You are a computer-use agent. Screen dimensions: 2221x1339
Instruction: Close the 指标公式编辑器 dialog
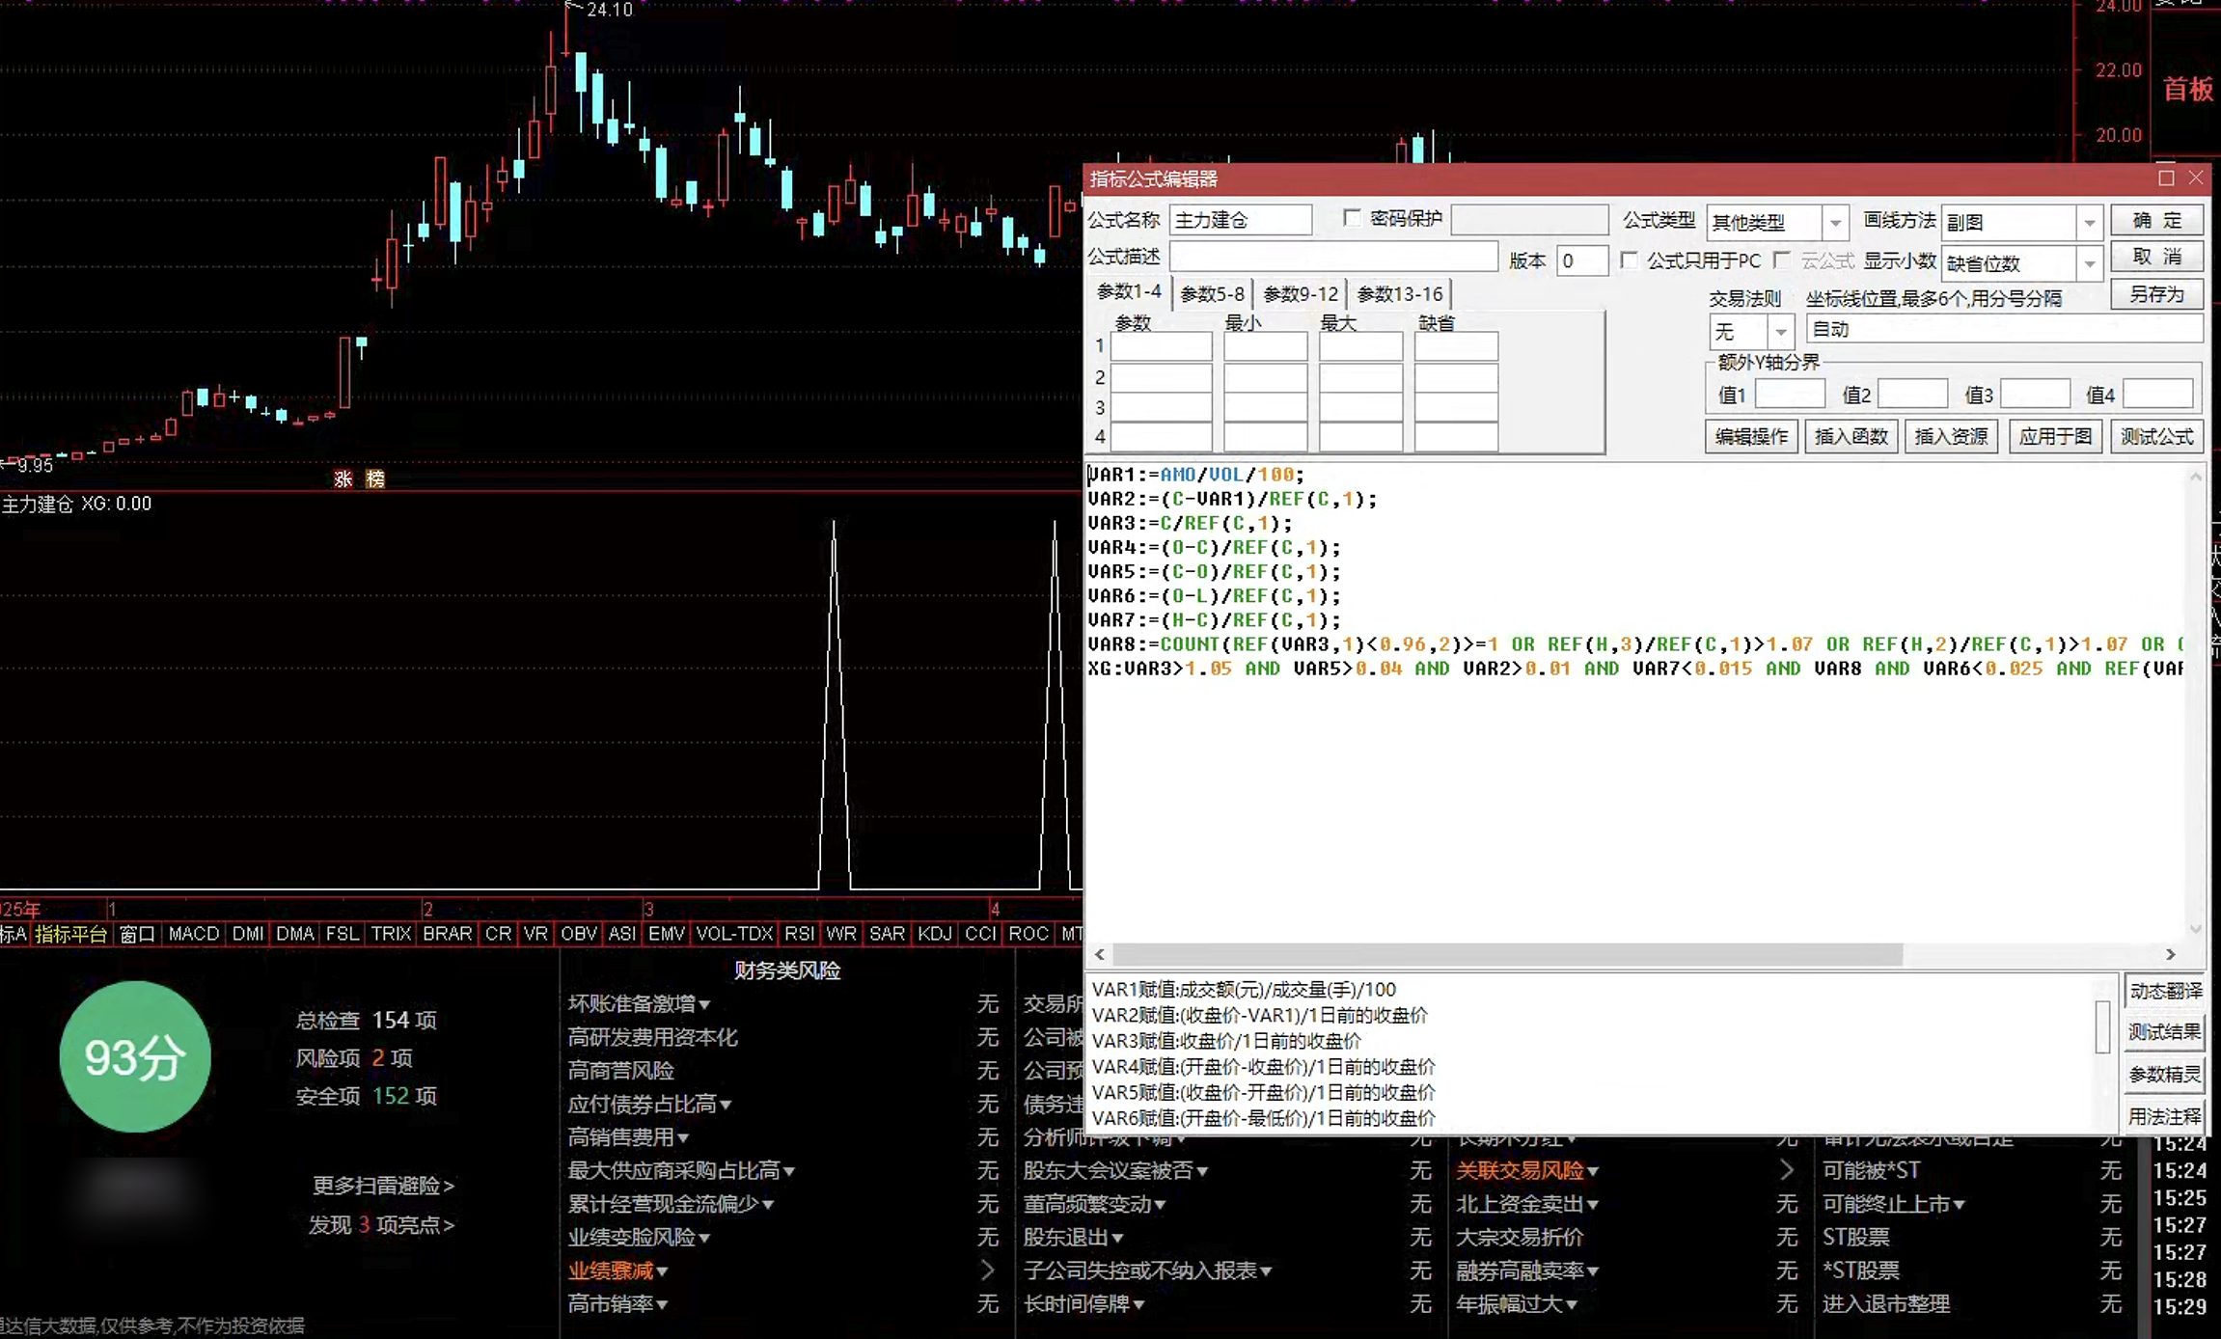click(2196, 178)
